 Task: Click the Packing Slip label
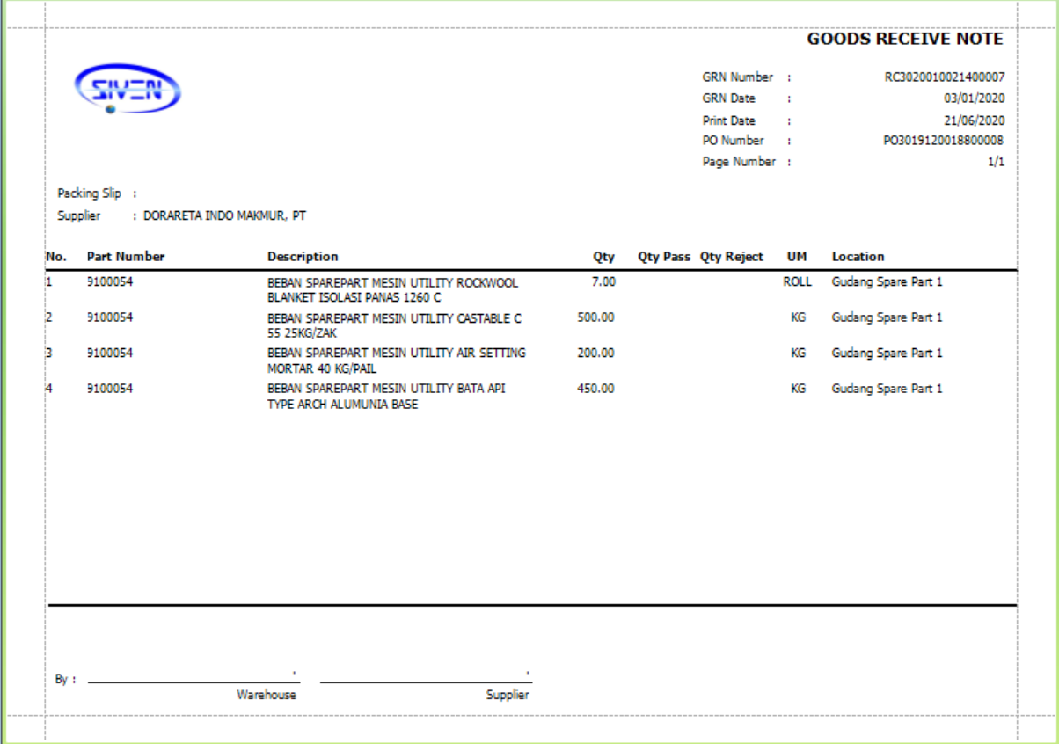click(x=89, y=193)
